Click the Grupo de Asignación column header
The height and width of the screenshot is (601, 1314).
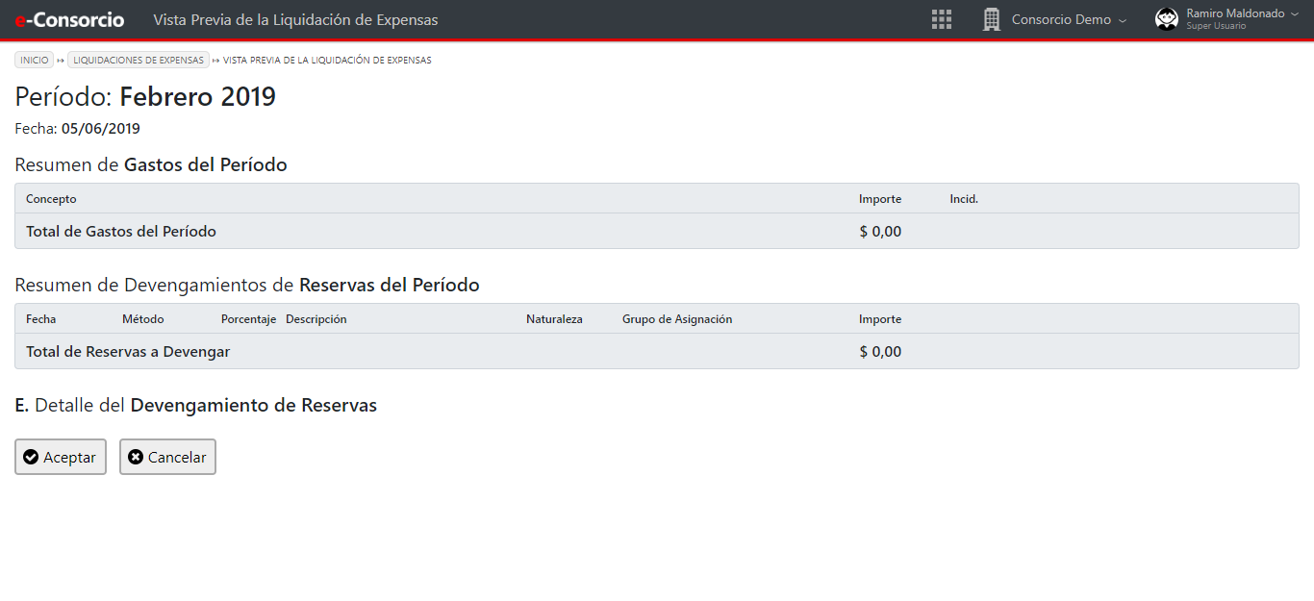coord(676,319)
